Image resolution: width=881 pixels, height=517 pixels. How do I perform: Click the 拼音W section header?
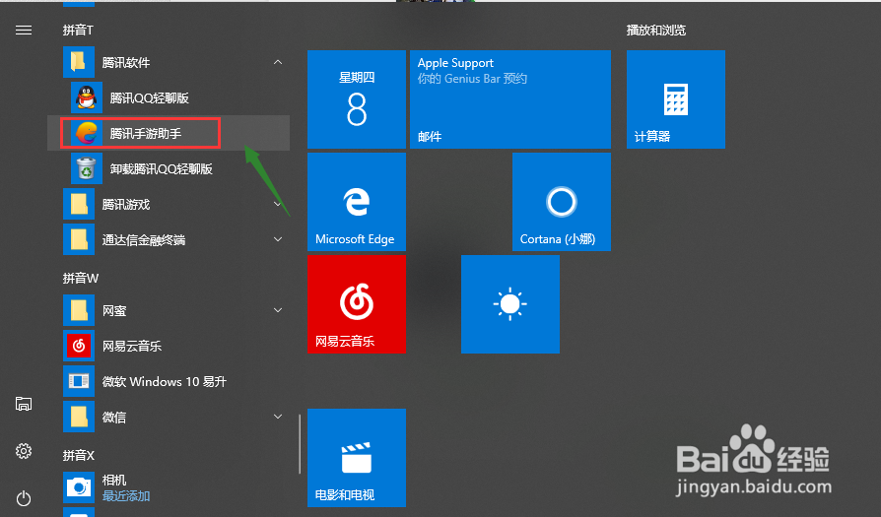(x=81, y=278)
